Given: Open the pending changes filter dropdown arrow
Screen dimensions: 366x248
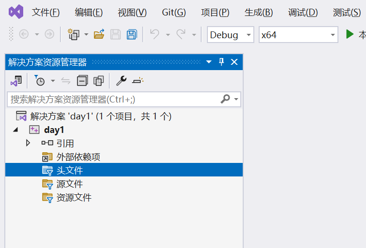Looking at the screenshot, I should click(x=53, y=81).
